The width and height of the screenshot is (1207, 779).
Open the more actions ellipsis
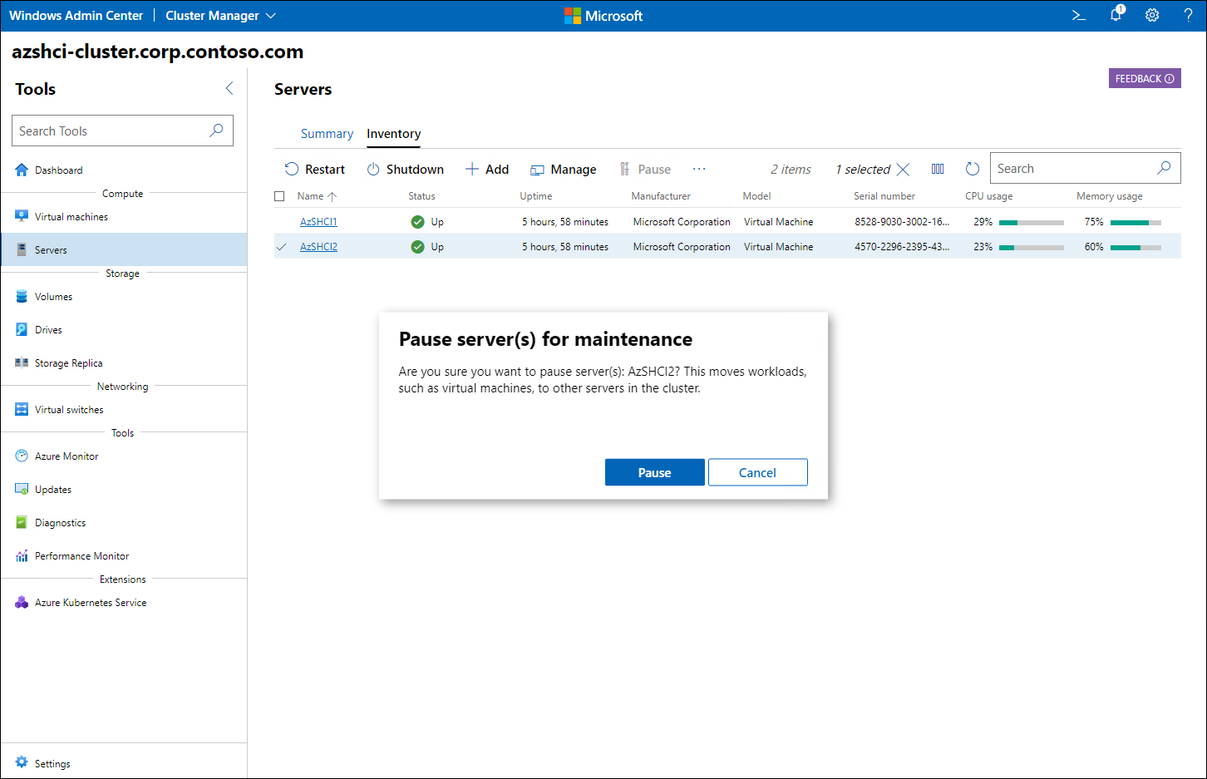699,169
